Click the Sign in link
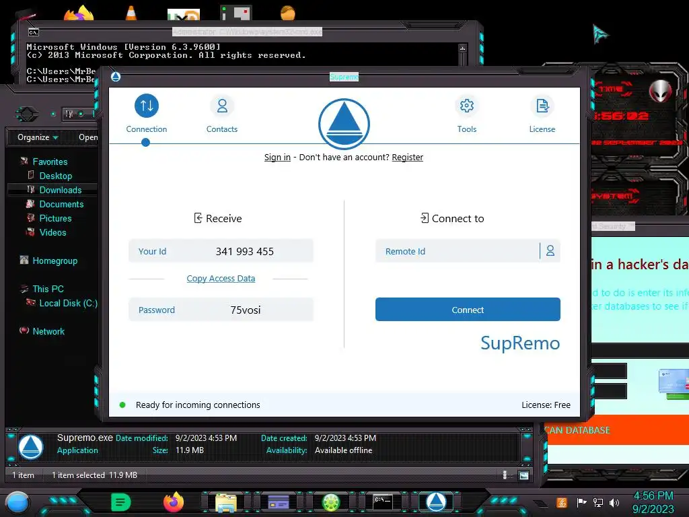Image resolution: width=689 pixels, height=517 pixels. tap(277, 158)
